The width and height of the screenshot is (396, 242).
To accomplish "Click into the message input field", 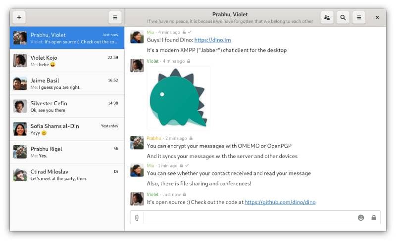I will tap(250, 217).
